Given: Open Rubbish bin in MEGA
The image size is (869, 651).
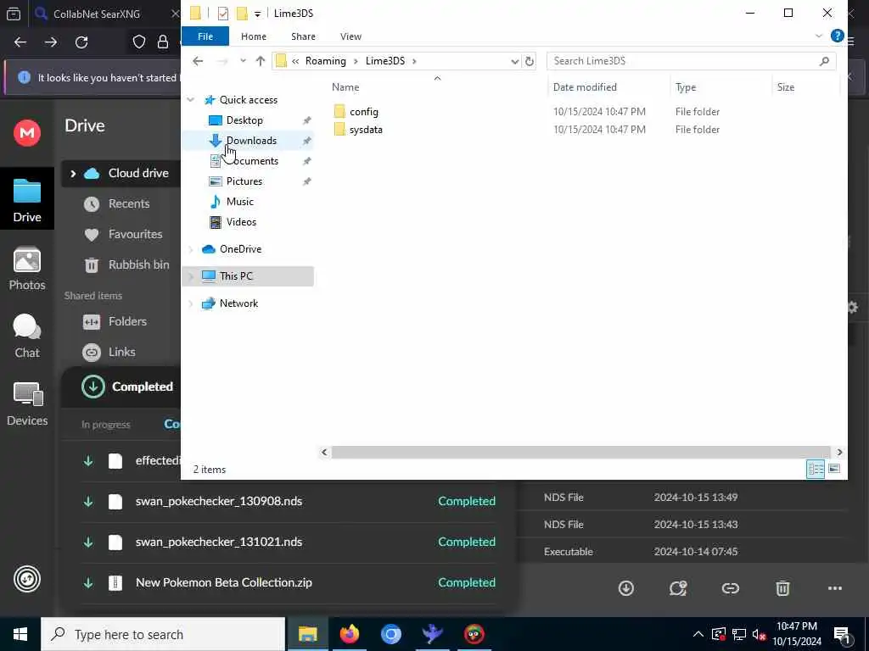Looking at the screenshot, I should point(138,264).
